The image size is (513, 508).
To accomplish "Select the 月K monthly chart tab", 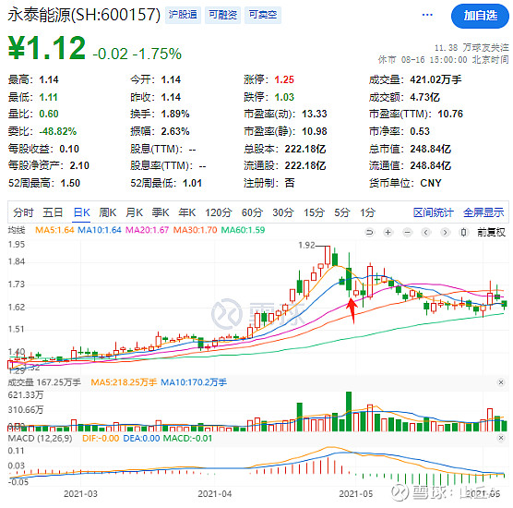I will [x=134, y=212].
